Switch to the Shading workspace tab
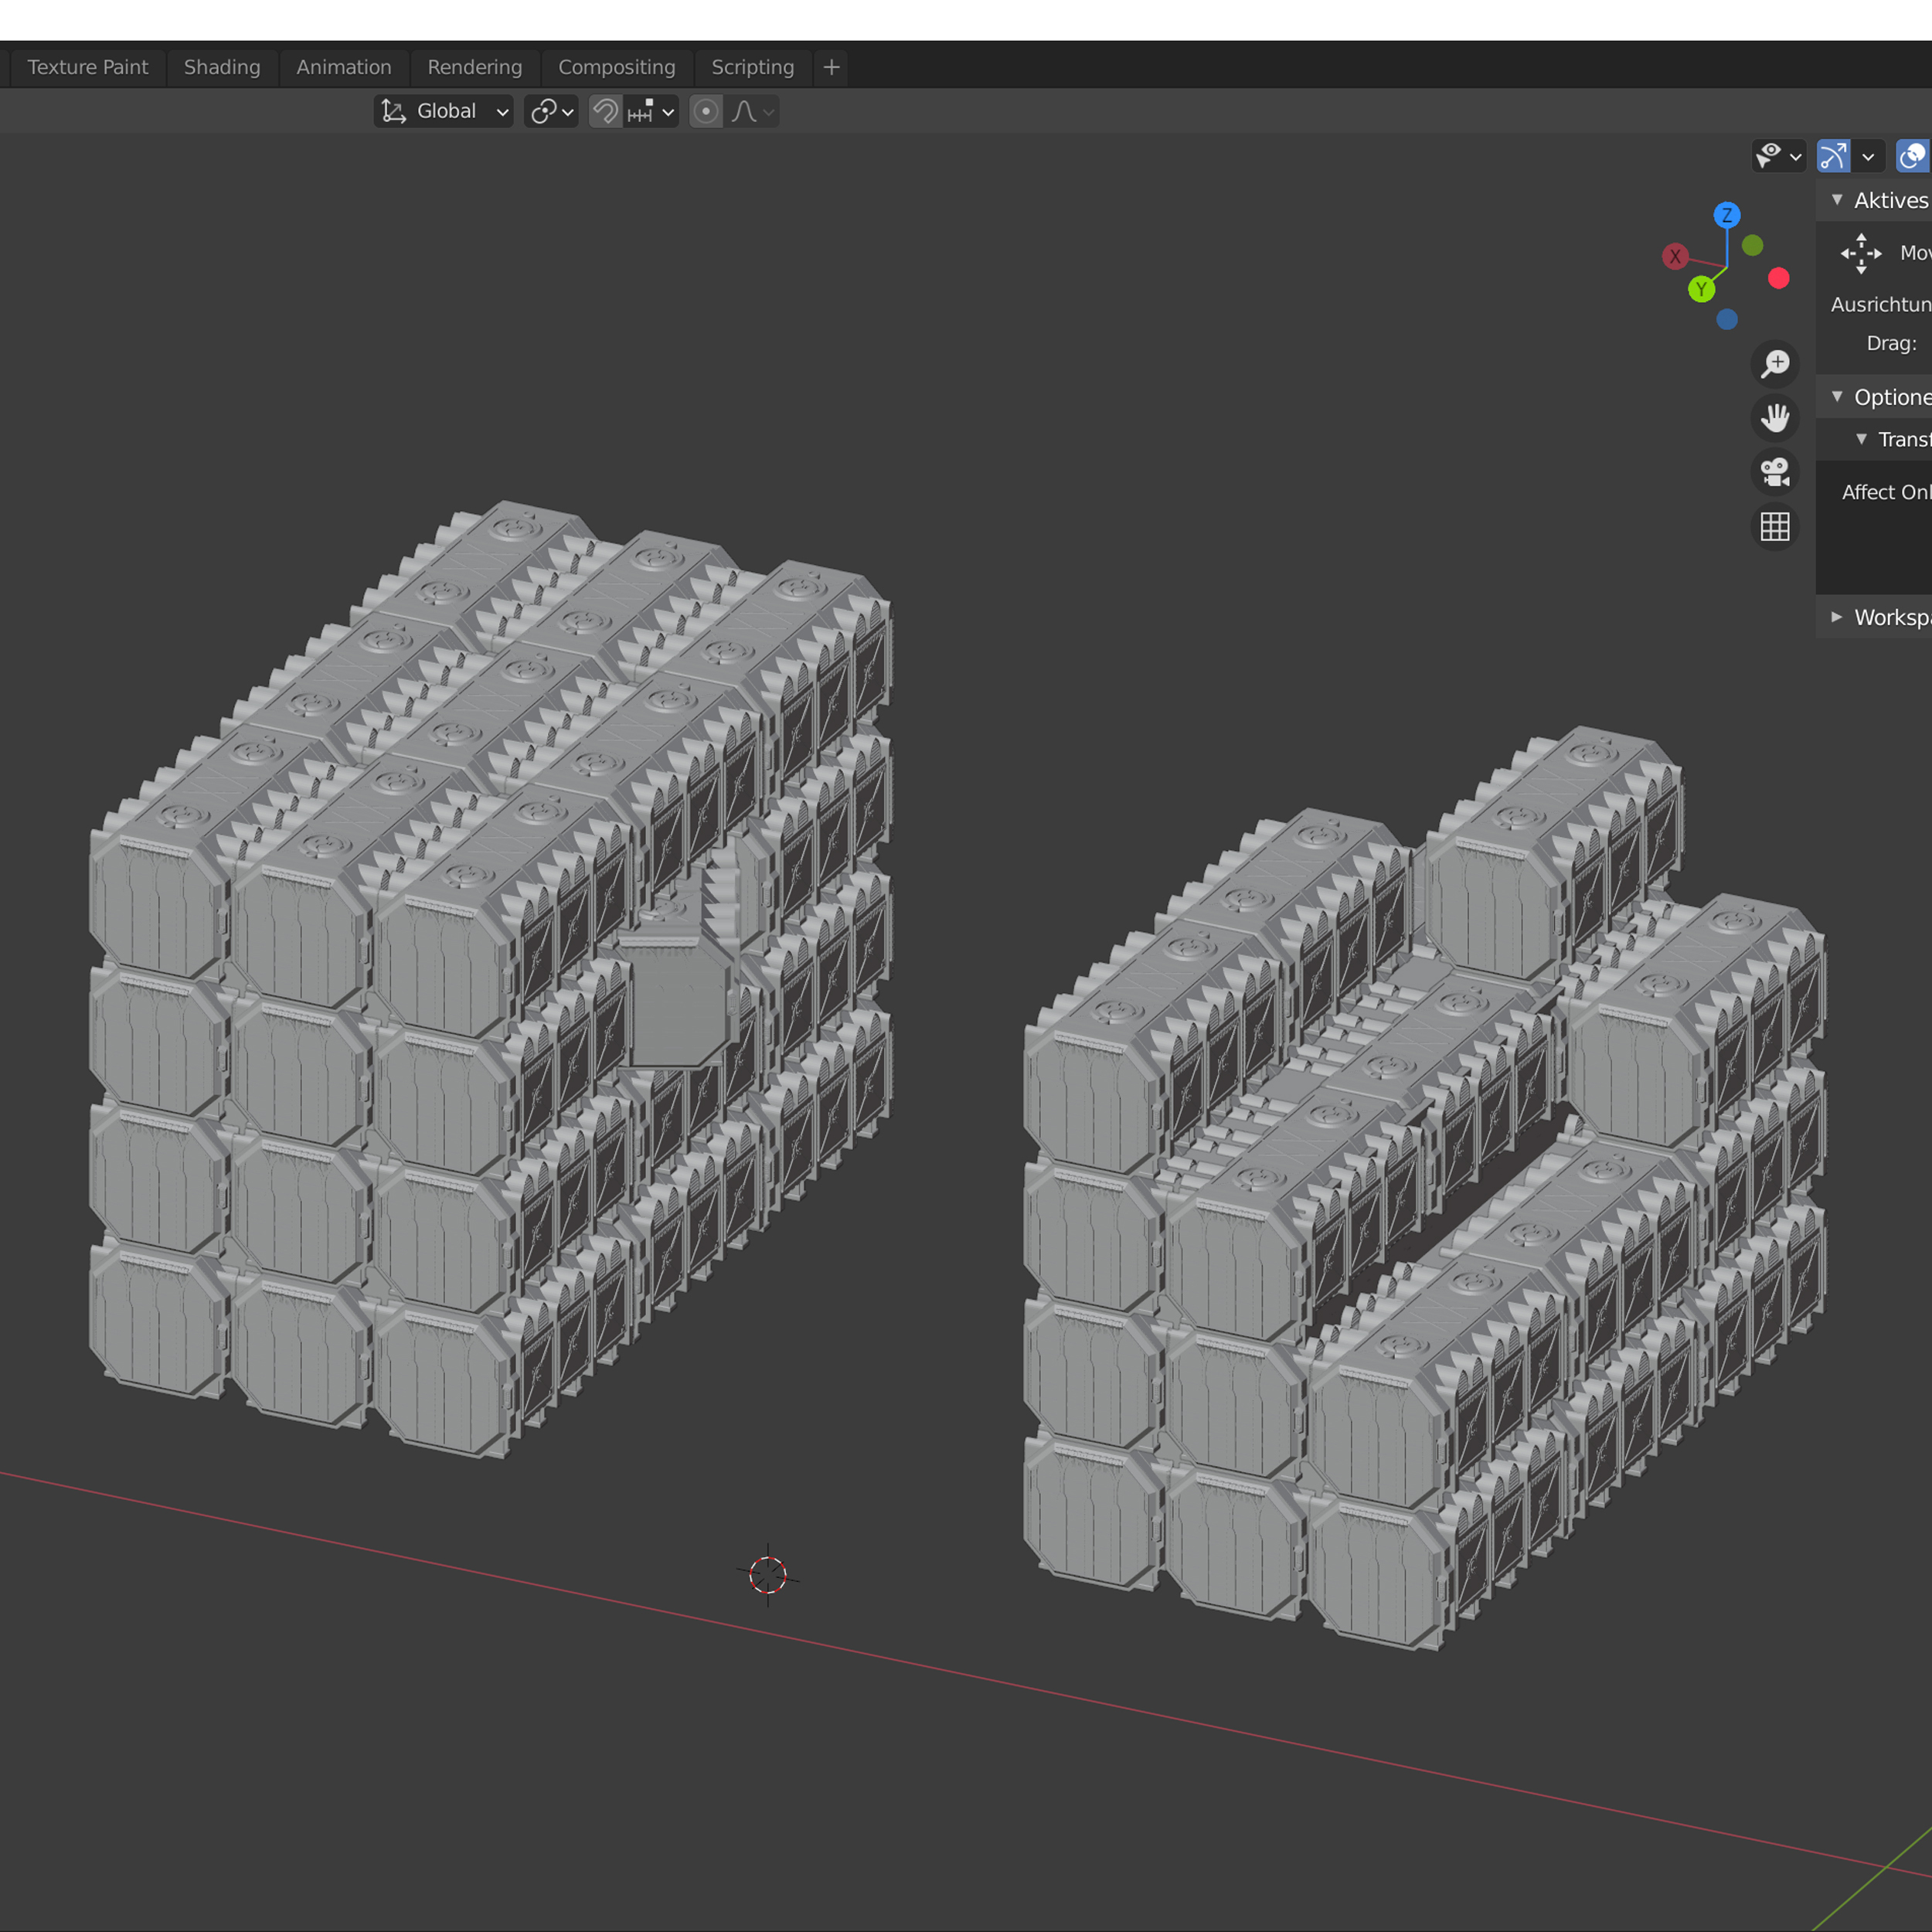The width and height of the screenshot is (1932, 1932). [222, 67]
